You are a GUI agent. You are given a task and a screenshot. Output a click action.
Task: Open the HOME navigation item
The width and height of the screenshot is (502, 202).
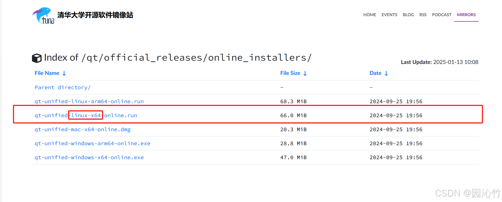tap(370, 15)
